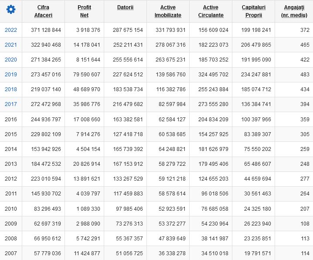Open the 2022 year link
The width and height of the screenshot is (313, 260).
[x=11, y=30]
